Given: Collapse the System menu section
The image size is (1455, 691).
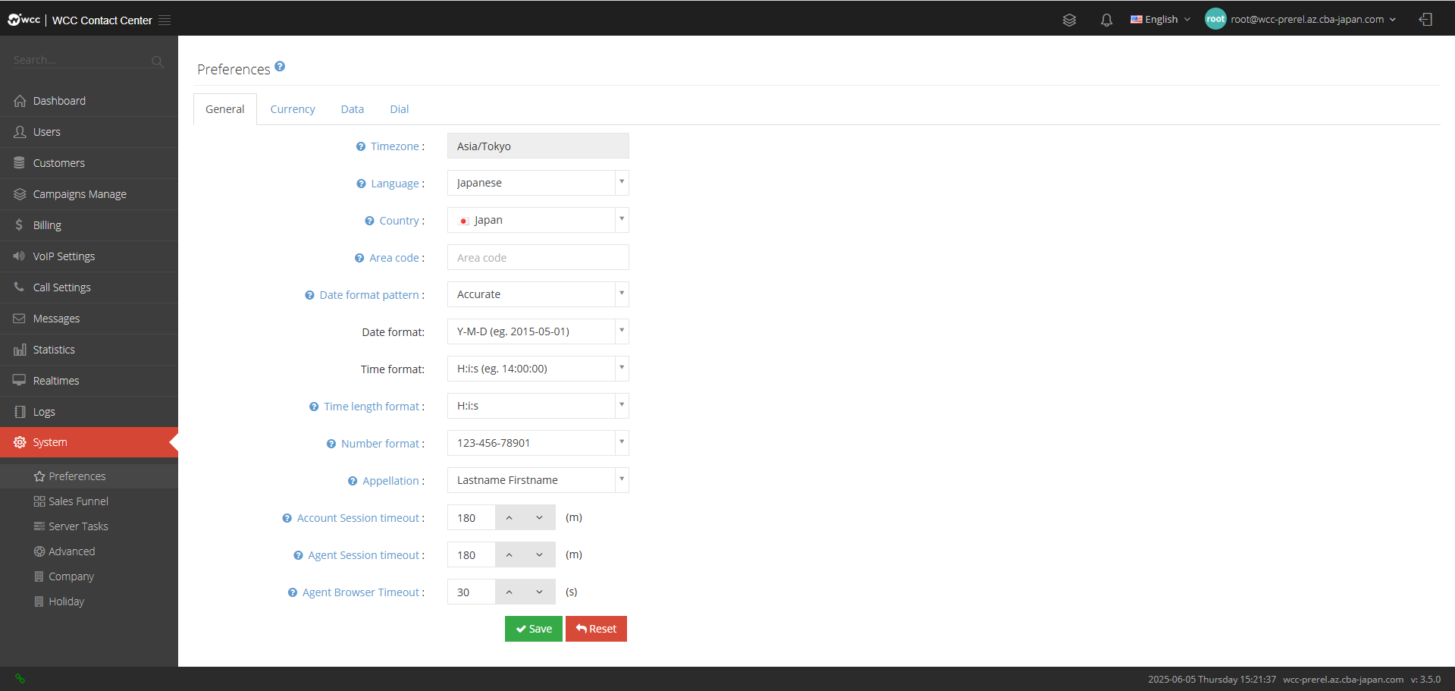Looking at the screenshot, I should point(89,442).
